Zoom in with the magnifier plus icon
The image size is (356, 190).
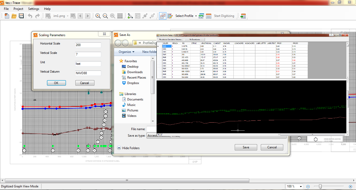[98, 16]
